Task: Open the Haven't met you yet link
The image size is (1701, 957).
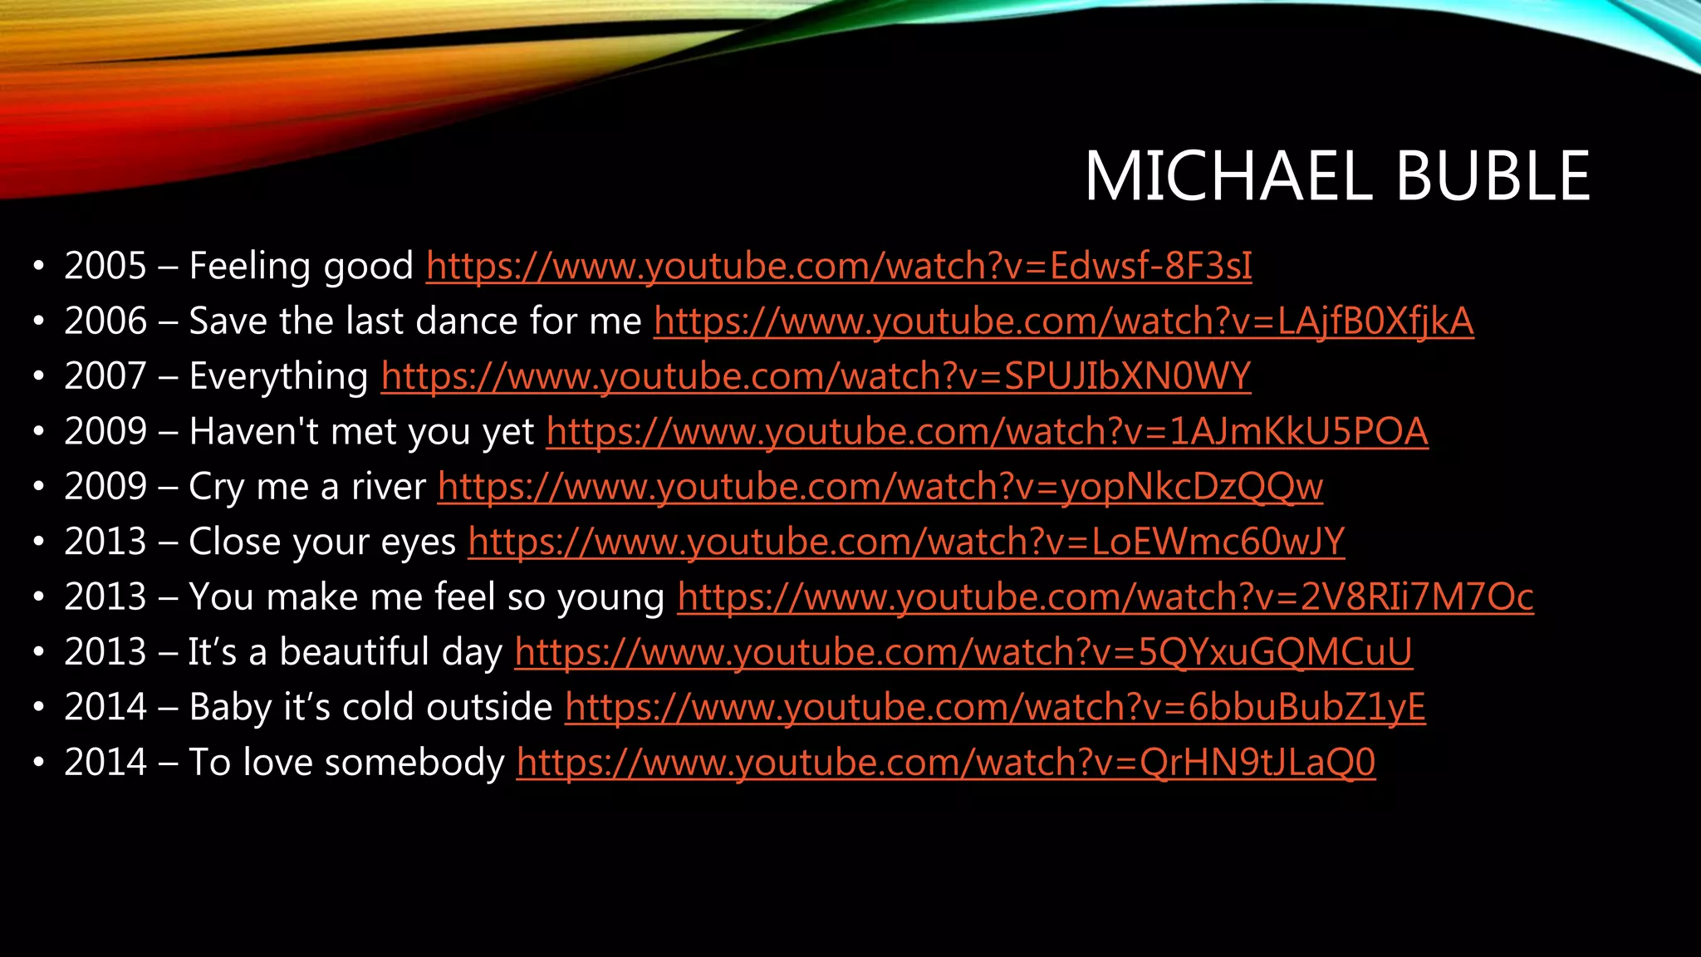Action: click(x=987, y=432)
